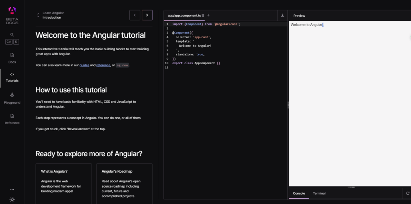411x204 pixels.
Task: Open the Playground section
Action: point(12,98)
